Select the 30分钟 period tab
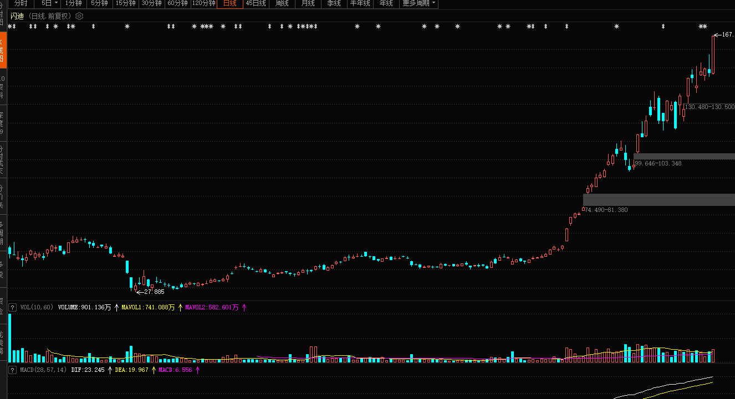Screen dimensions: 735x399 pos(151,3)
